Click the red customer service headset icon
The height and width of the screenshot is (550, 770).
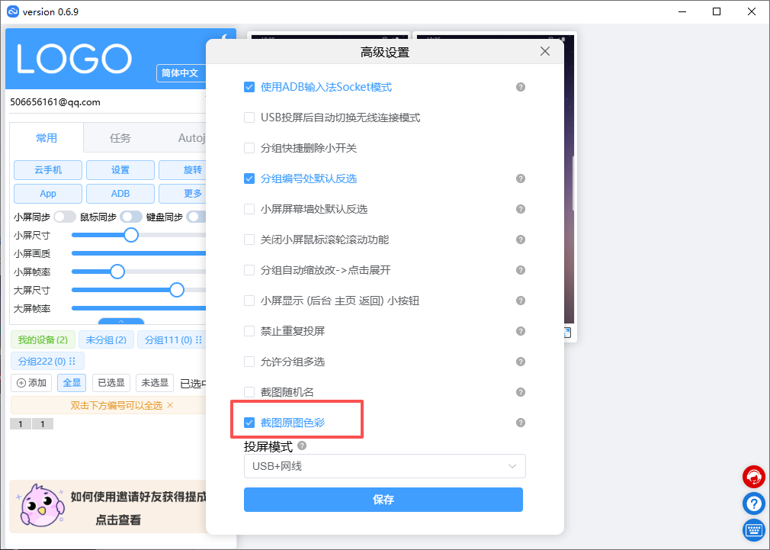click(753, 476)
